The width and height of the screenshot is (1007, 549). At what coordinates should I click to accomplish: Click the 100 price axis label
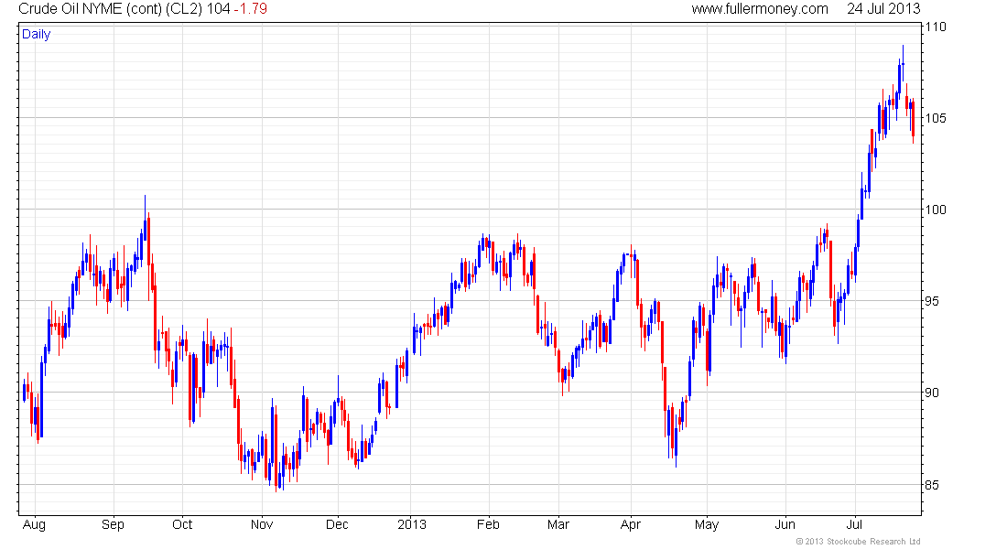pos(935,210)
